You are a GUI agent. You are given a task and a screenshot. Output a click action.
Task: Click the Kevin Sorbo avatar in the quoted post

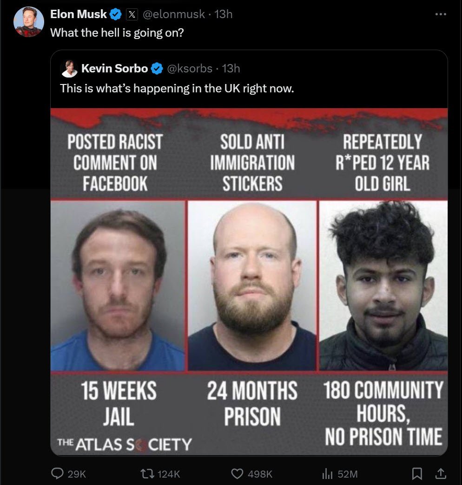pyautogui.click(x=70, y=69)
